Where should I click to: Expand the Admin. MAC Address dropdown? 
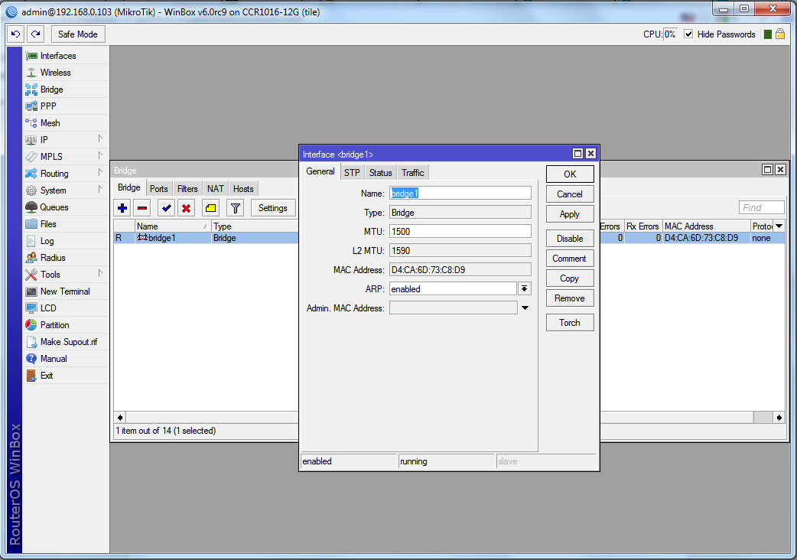click(525, 308)
